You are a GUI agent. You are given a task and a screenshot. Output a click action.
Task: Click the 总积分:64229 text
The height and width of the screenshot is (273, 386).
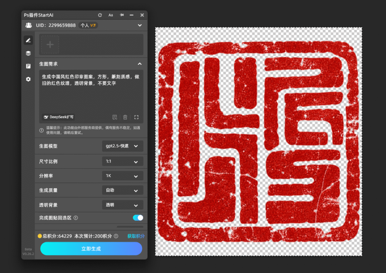57,236
